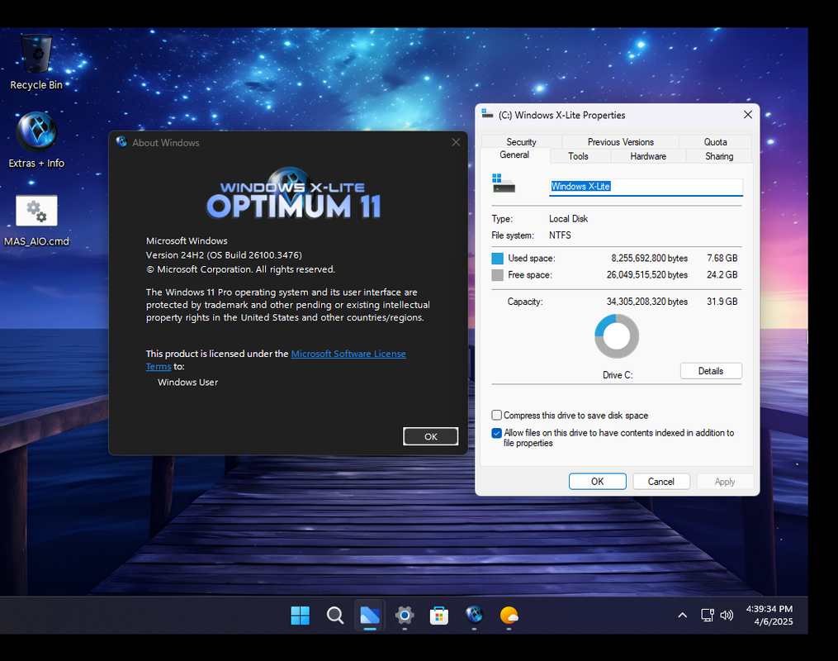Click the 24.2 GB free space figure
This screenshot has width=838, height=661.
tap(722, 275)
